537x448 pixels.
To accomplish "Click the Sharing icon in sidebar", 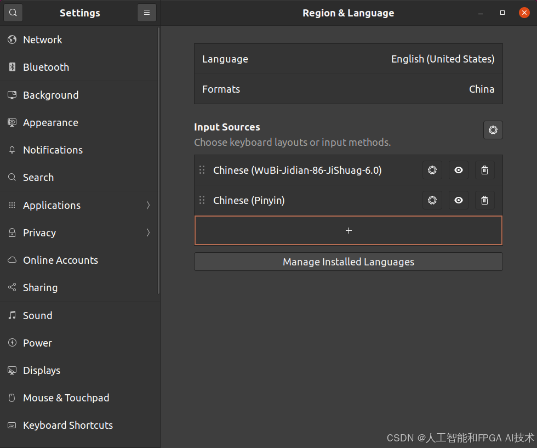I will click(12, 287).
